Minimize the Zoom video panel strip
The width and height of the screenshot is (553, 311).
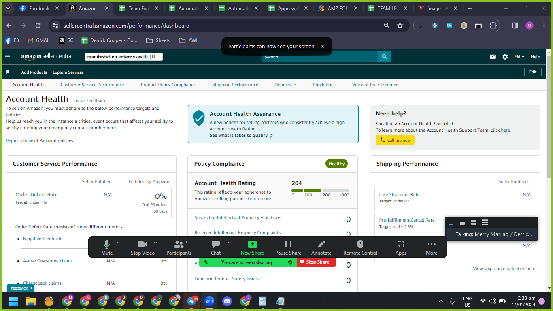pyautogui.click(x=451, y=223)
